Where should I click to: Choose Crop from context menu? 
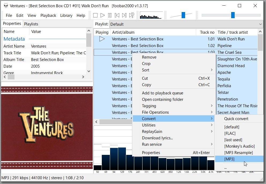pyautogui.click(x=173, y=64)
